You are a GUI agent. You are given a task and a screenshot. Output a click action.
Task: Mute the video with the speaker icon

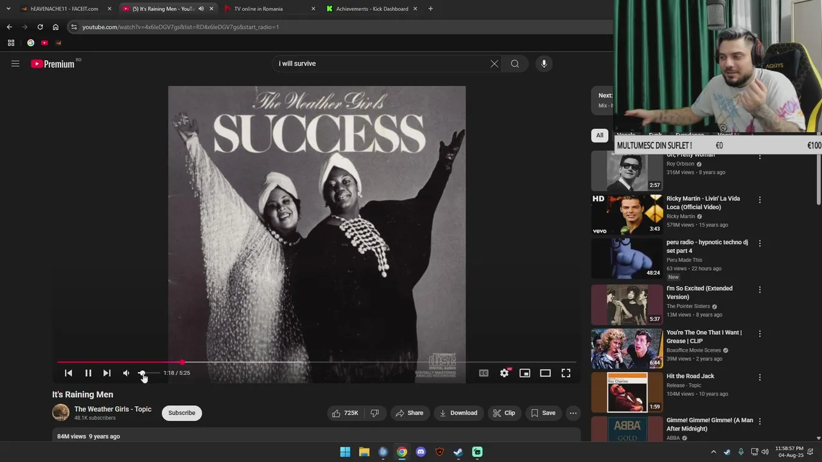[126, 373]
